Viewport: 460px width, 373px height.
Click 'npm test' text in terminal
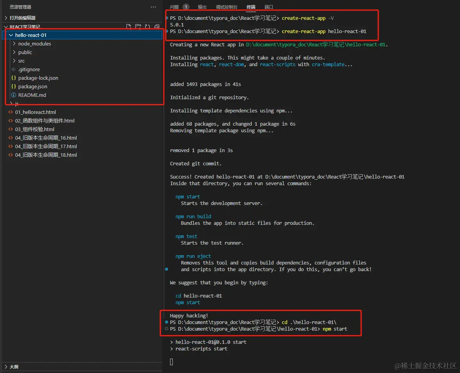[x=186, y=236]
